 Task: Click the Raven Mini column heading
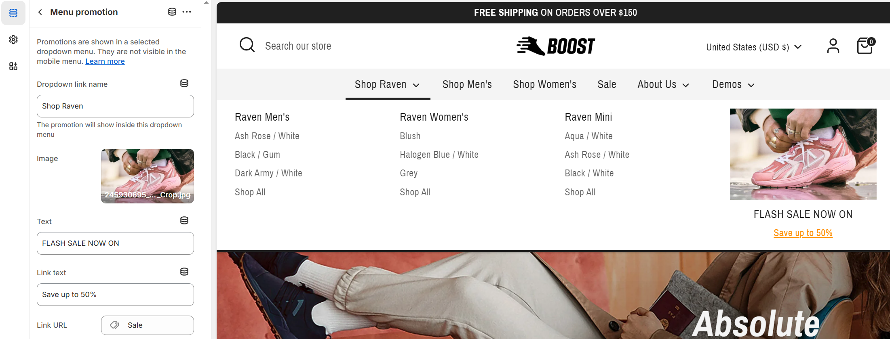coord(588,117)
